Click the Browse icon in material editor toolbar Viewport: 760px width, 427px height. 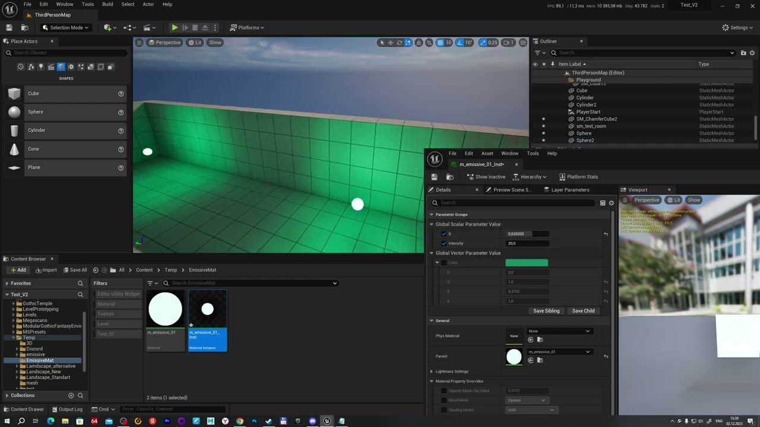coord(449,177)
